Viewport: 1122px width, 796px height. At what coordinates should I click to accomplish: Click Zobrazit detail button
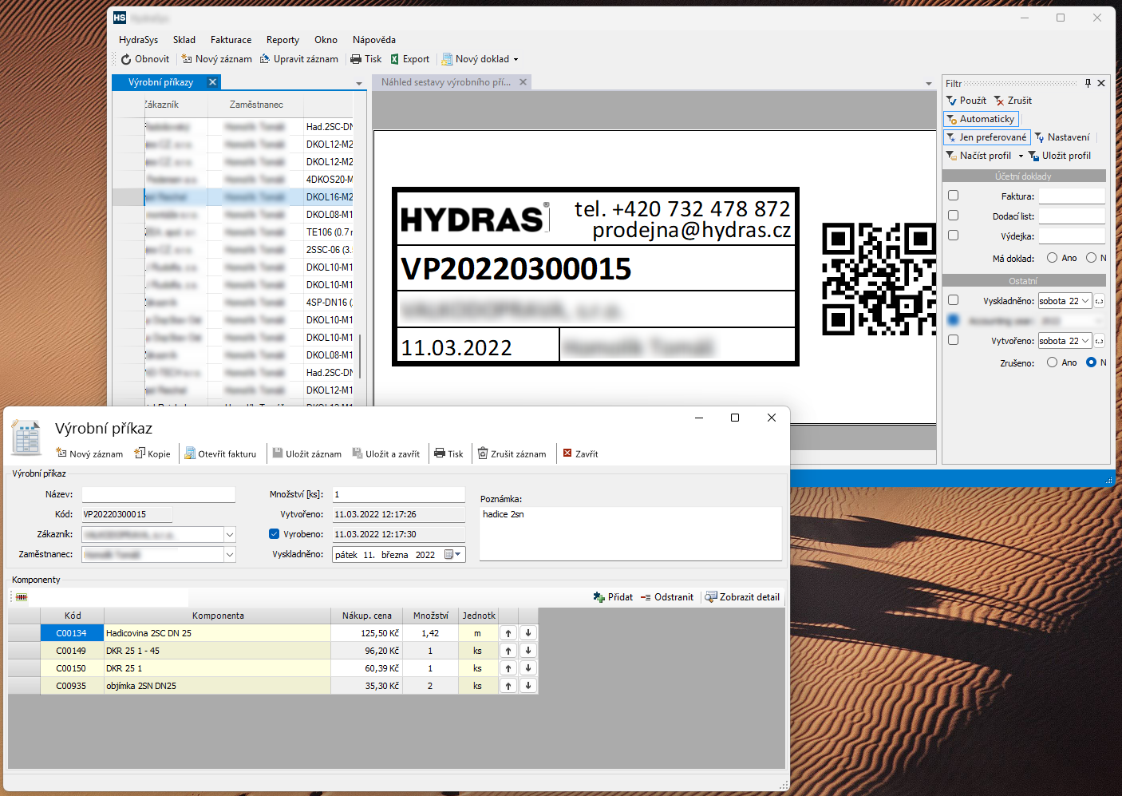742,597
